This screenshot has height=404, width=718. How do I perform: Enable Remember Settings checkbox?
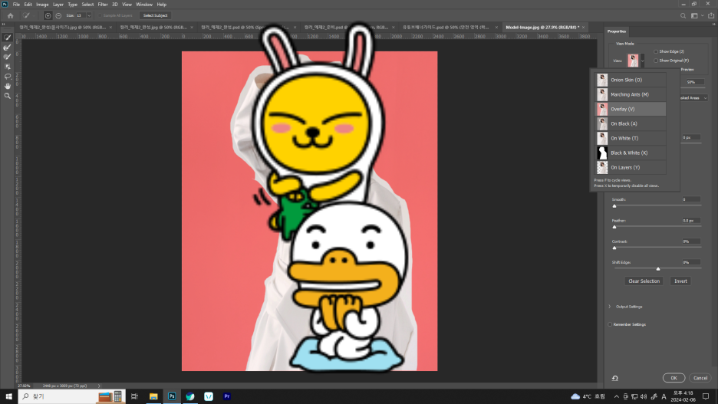pyautogui.click(x=611, y=324)
